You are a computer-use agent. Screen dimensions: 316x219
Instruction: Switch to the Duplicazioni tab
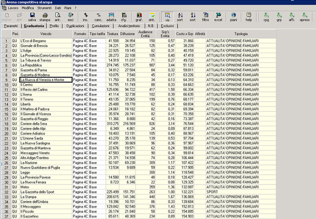pyautogui.click(x=75, y=26)
